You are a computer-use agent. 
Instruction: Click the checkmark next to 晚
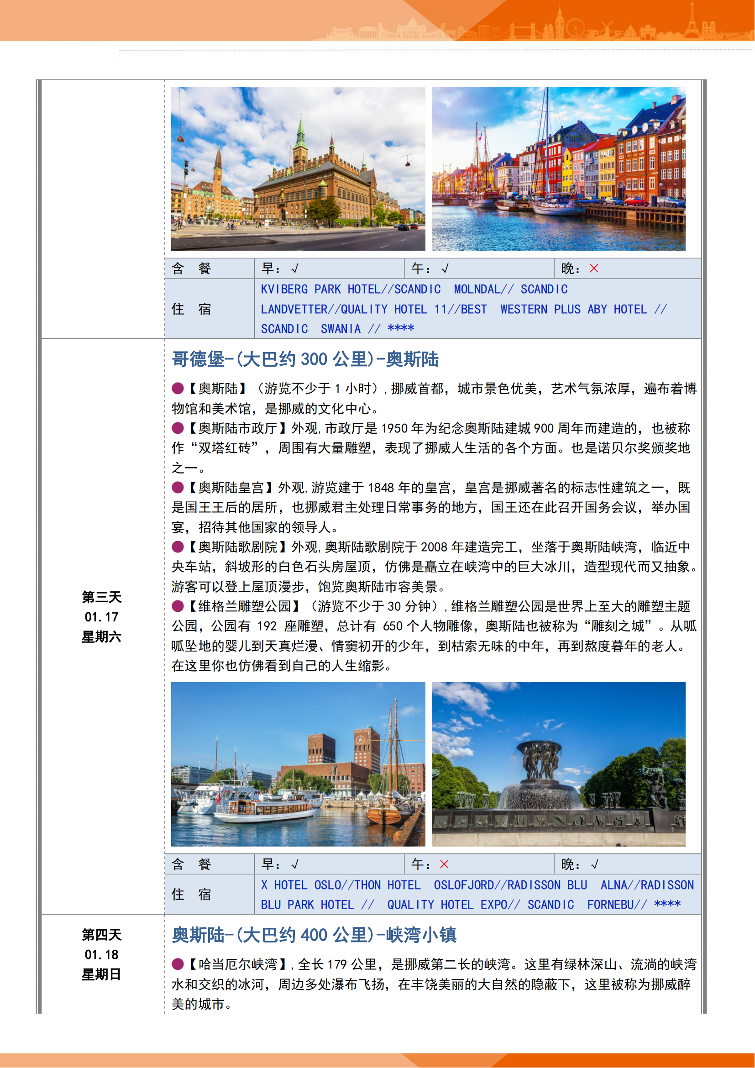pos(595,864)
